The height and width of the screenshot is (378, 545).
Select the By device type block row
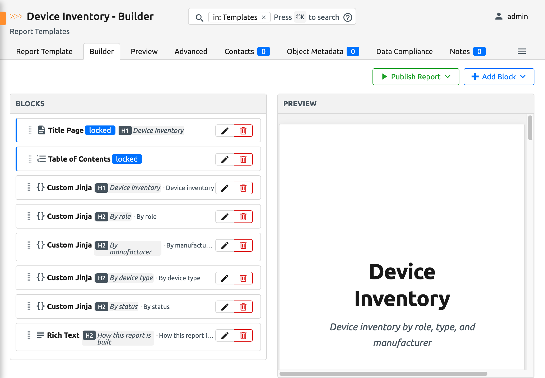[x=138, y=278]
